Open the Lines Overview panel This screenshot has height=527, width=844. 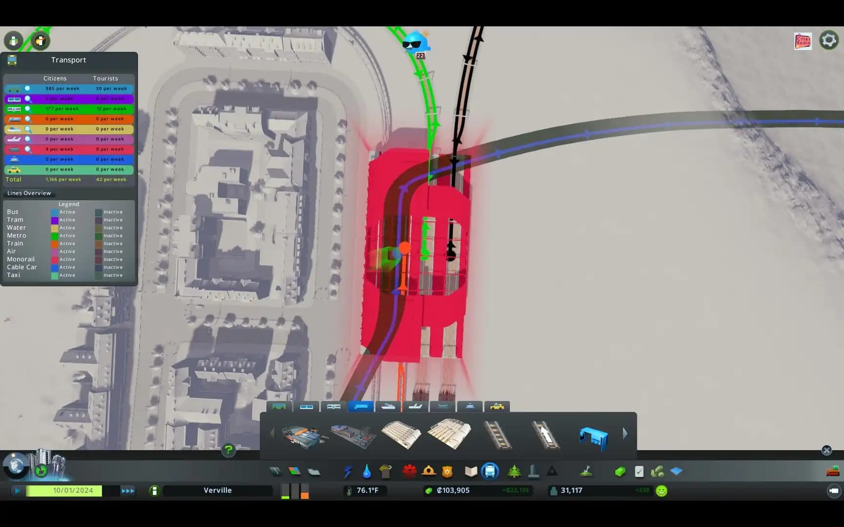pos(29,193)
